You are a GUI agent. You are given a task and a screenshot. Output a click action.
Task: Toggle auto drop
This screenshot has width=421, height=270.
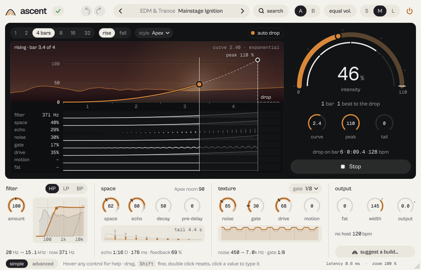pos(266,33)
